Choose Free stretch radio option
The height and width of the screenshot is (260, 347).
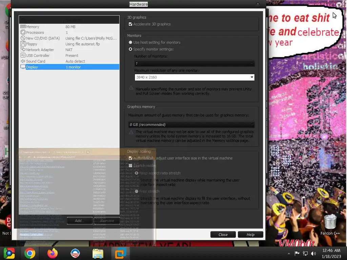(x=137, y=191)
